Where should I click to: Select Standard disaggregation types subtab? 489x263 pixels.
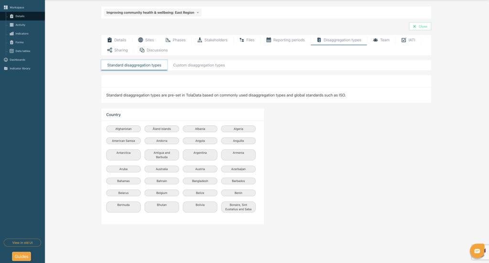pyautogui.click(x=134, y=65)
